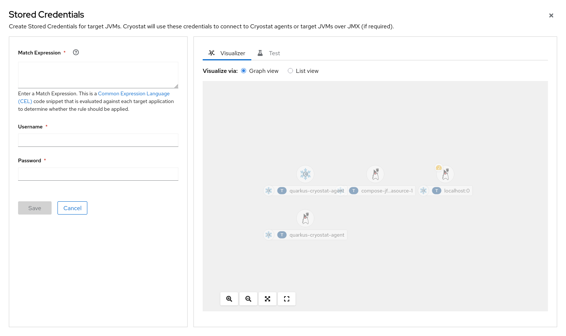Fit the graph to screen
Image resolution: width=566 pixels, height=336 pixels.
(268, 299)
